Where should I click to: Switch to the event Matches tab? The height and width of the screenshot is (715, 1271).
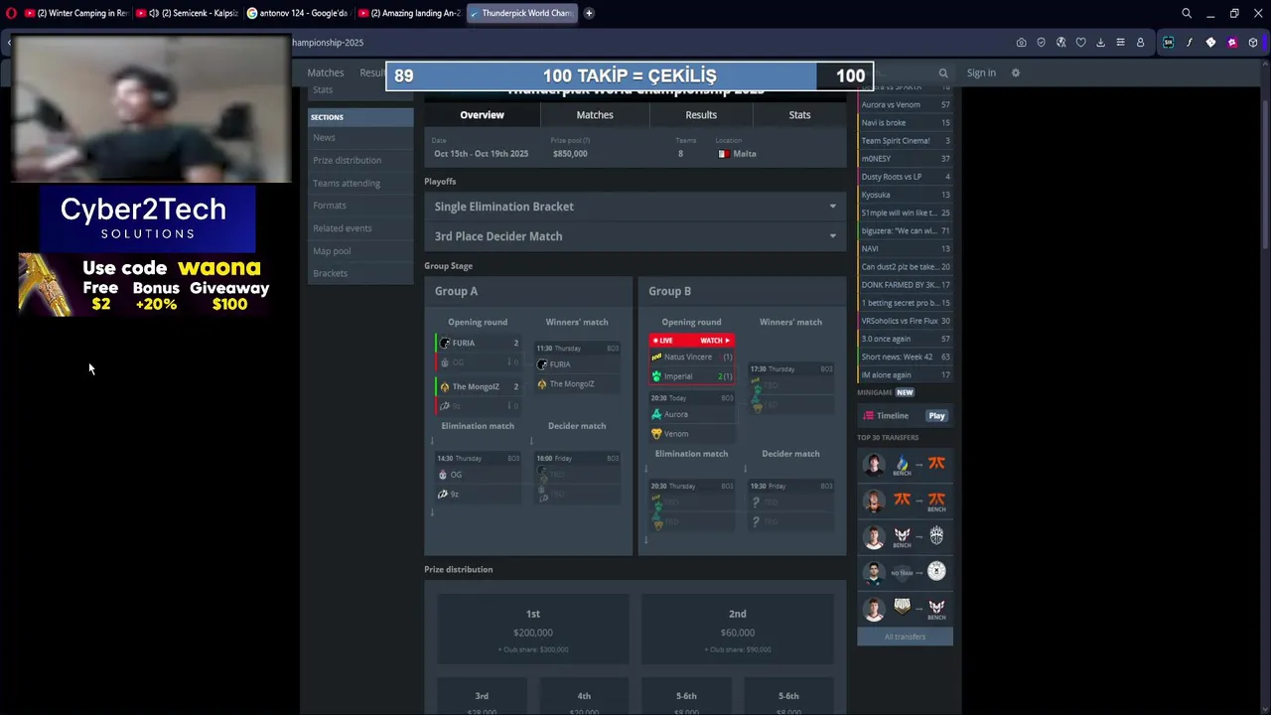(x=595, y=115)
